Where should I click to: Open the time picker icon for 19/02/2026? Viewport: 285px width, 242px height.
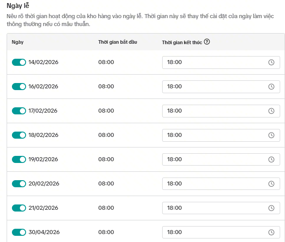click(x=272, y=159)
